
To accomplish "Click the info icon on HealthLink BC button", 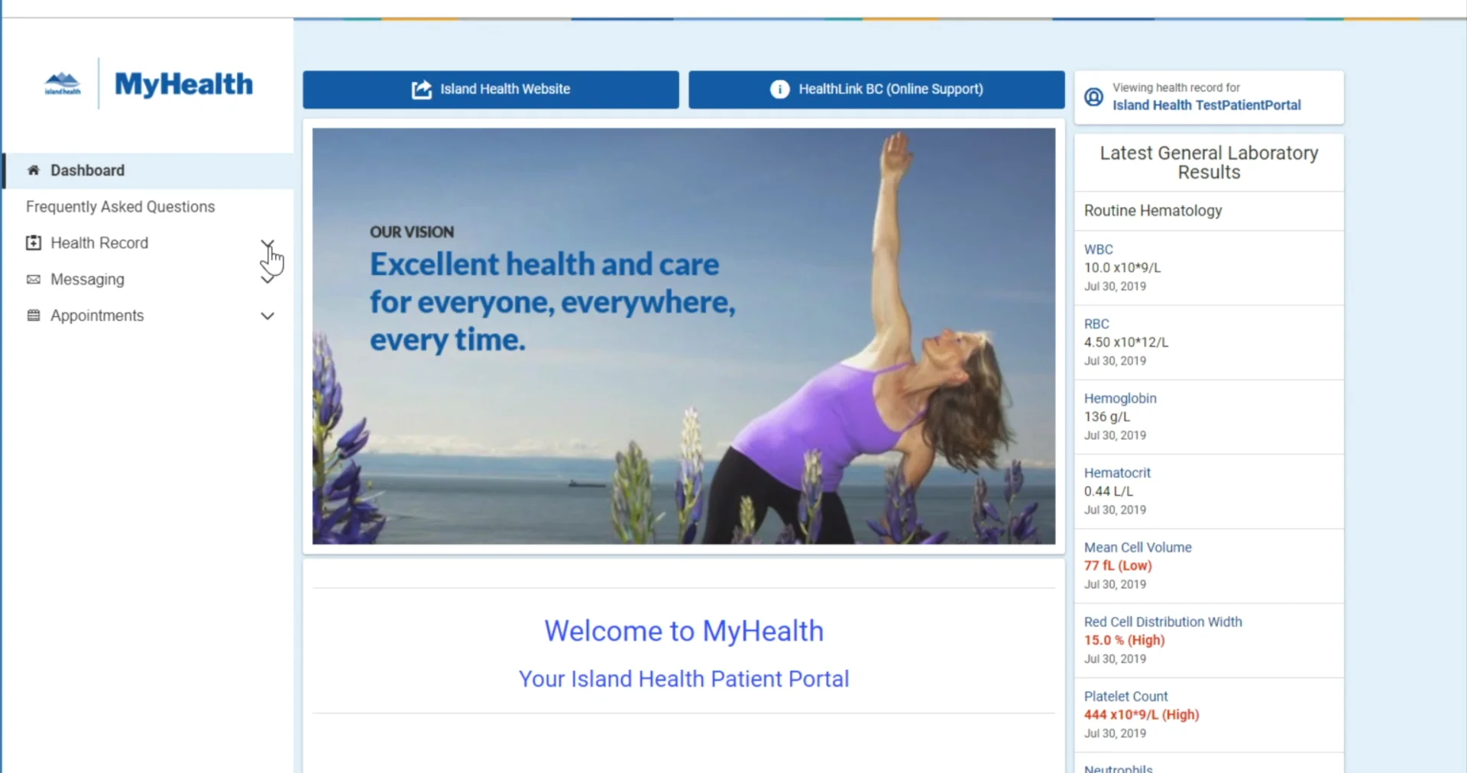I will [779, 89].
